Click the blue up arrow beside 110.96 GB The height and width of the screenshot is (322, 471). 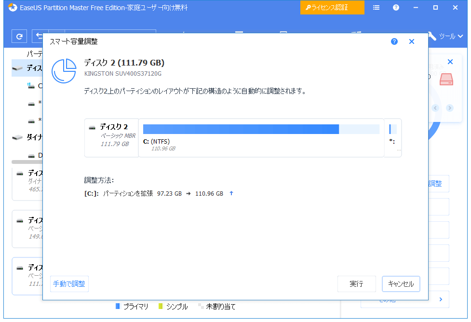pos(231,193)
